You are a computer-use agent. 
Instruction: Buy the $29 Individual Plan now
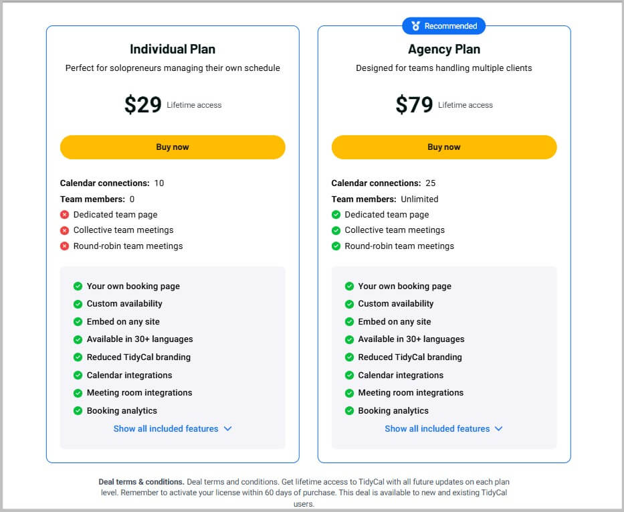tap(173, 147)
